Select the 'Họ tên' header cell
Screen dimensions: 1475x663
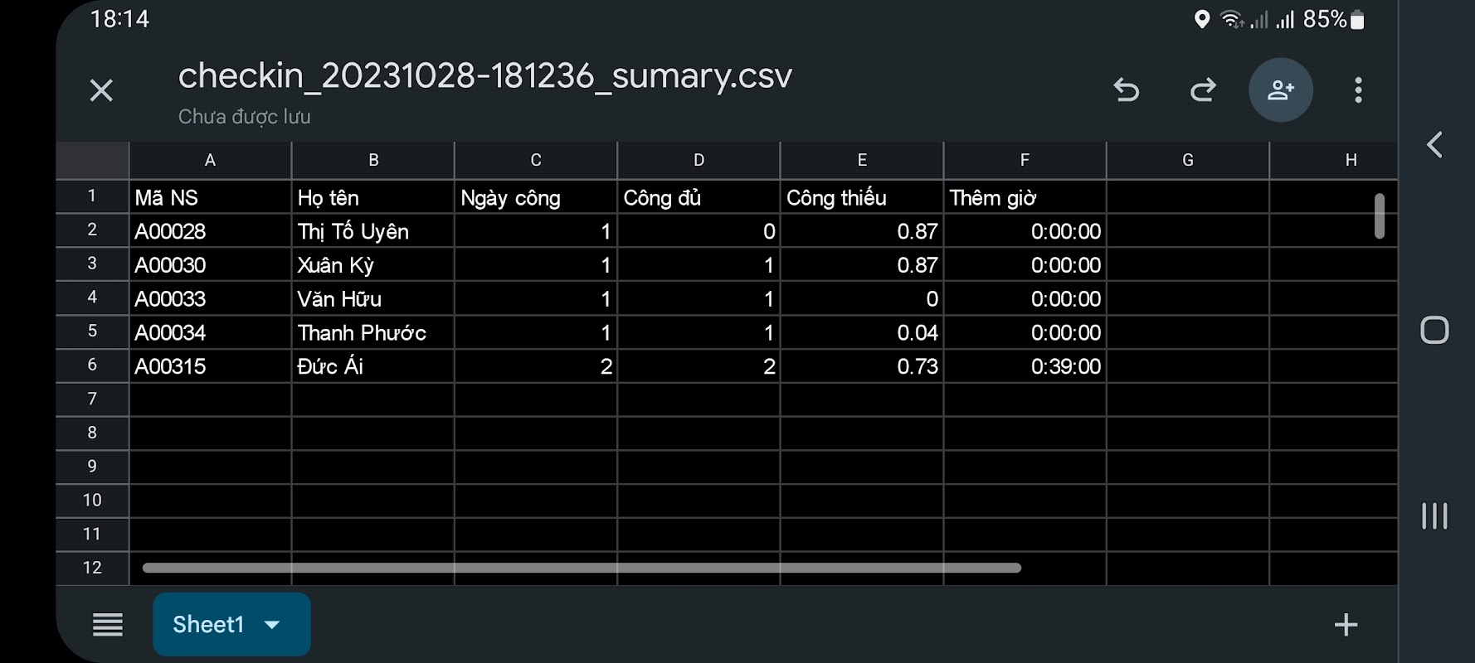[x=373, y=197]
